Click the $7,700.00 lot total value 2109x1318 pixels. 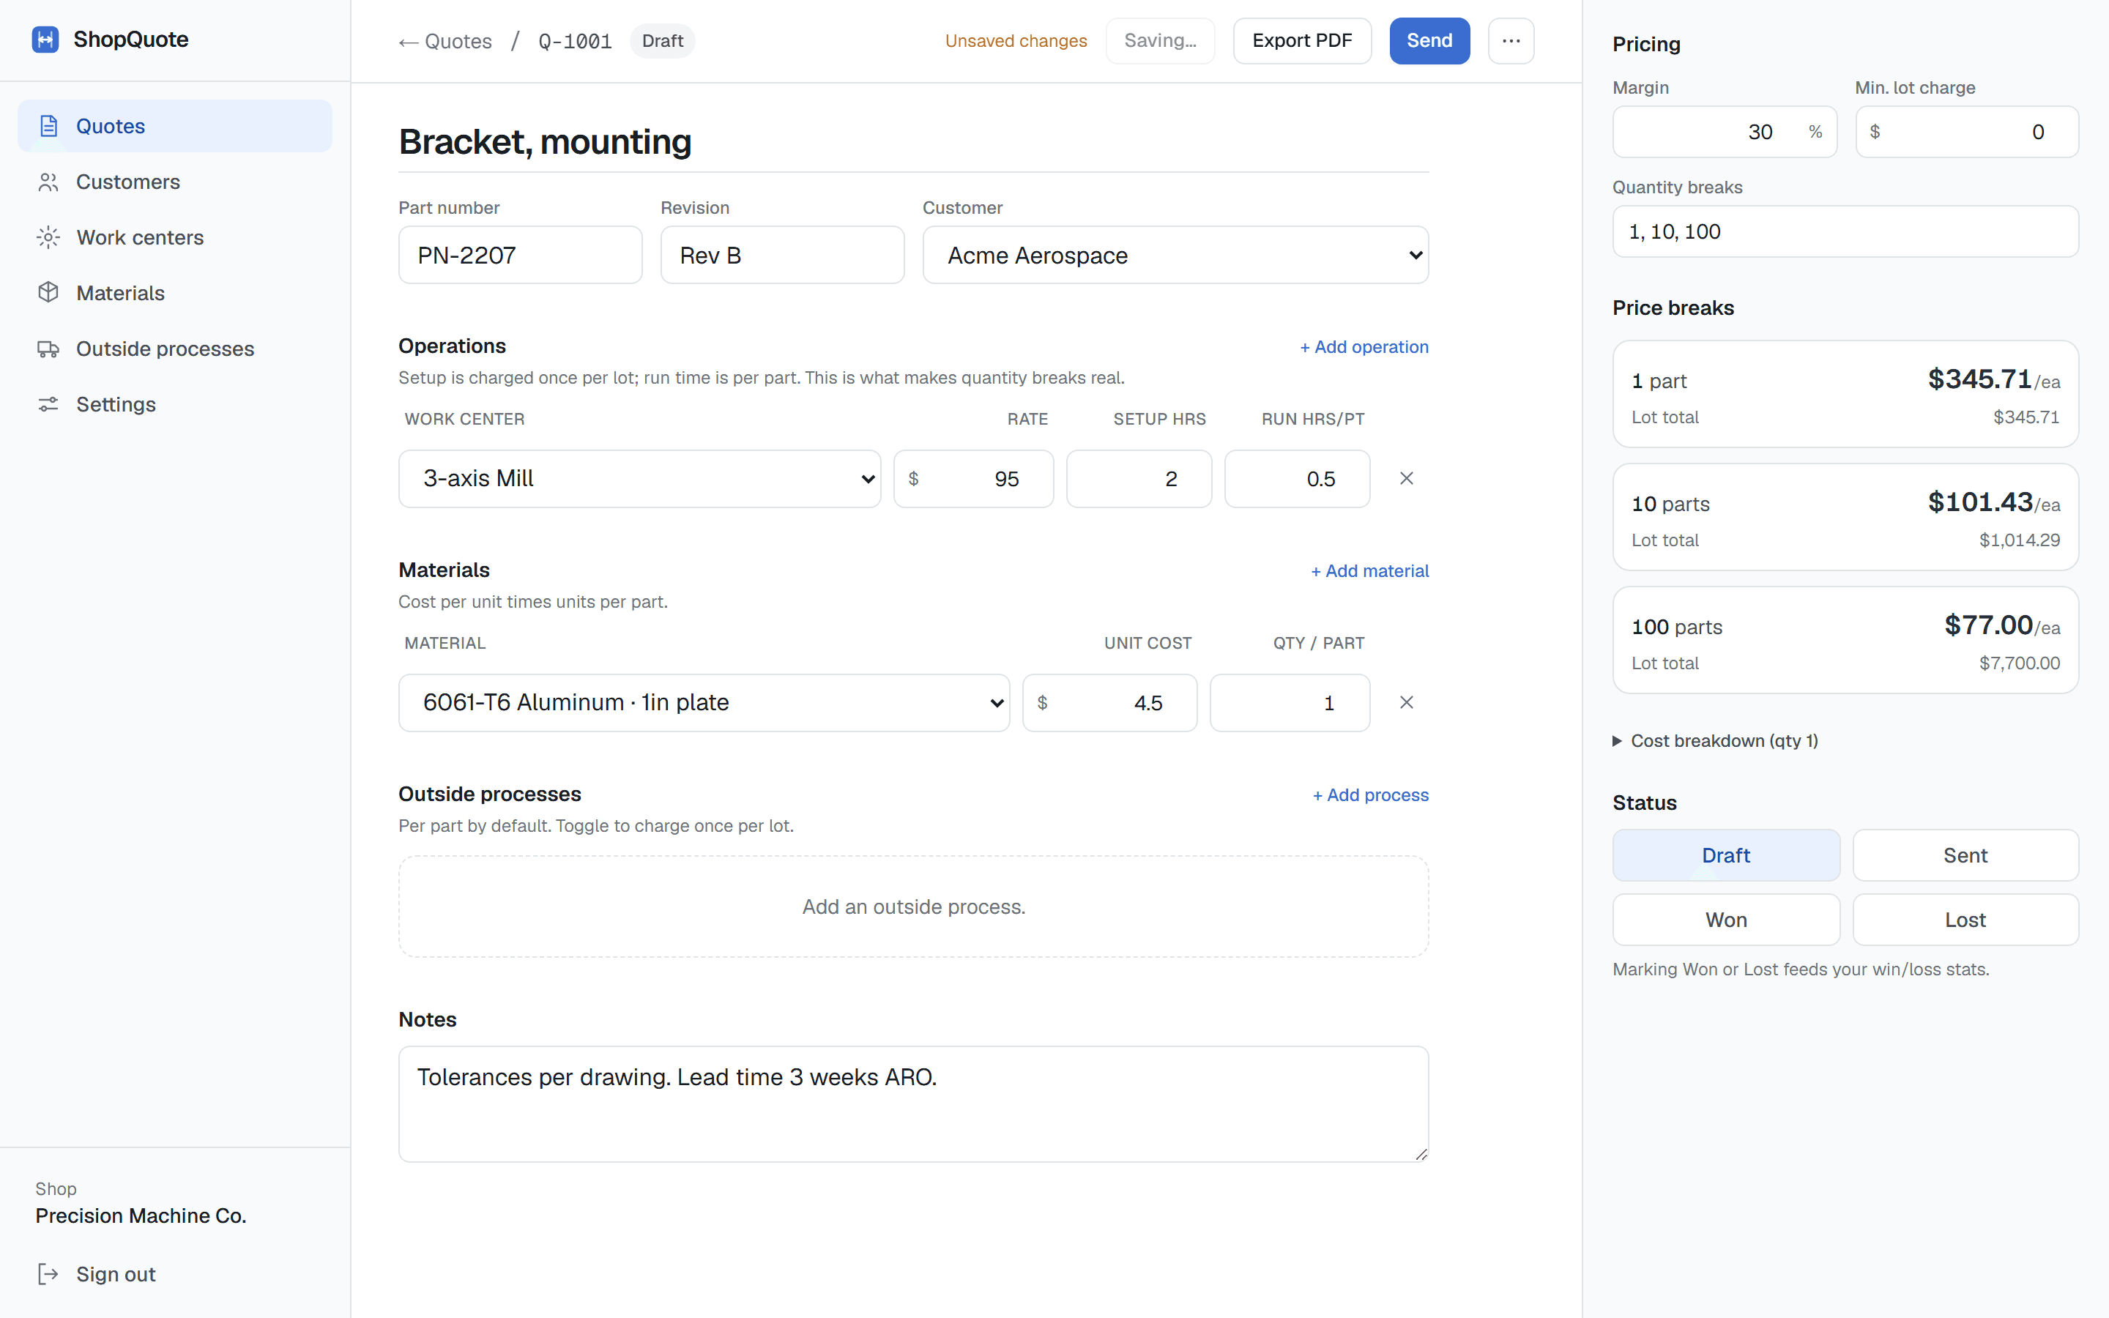2019,663
